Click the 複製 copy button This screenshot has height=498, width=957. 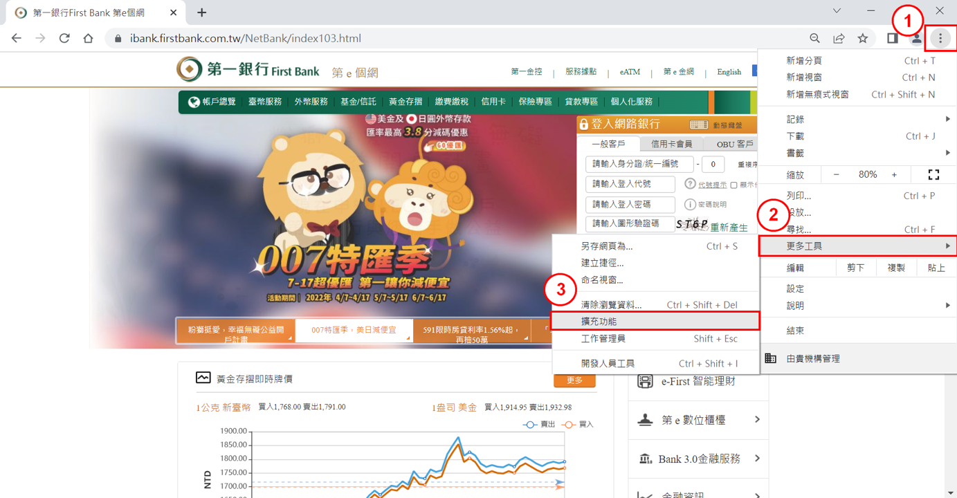(896, 268)
